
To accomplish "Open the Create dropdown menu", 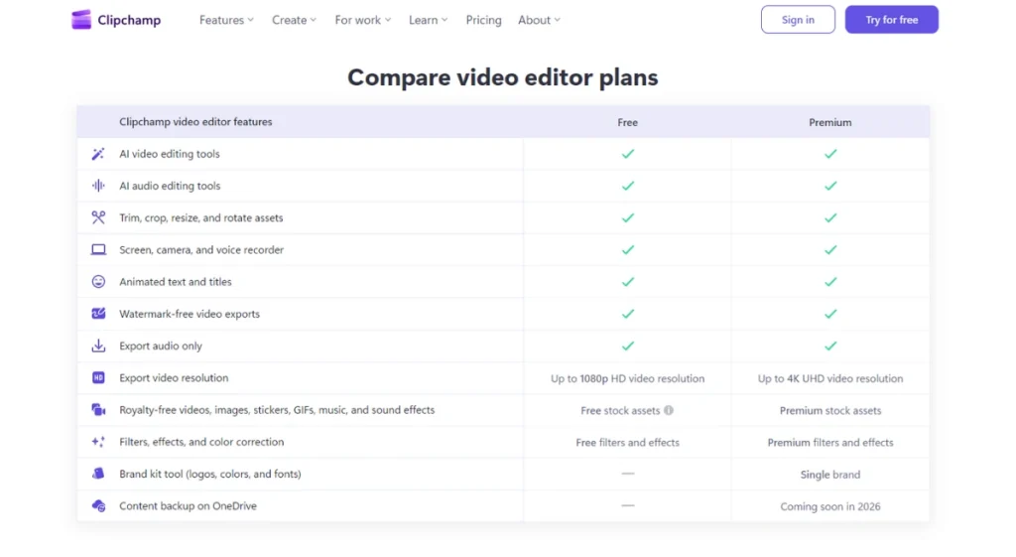I will (x=294, y=20).
